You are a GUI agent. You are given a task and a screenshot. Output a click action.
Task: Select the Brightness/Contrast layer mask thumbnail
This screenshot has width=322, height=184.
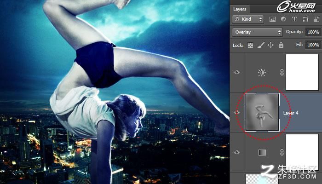pos(302,72)
